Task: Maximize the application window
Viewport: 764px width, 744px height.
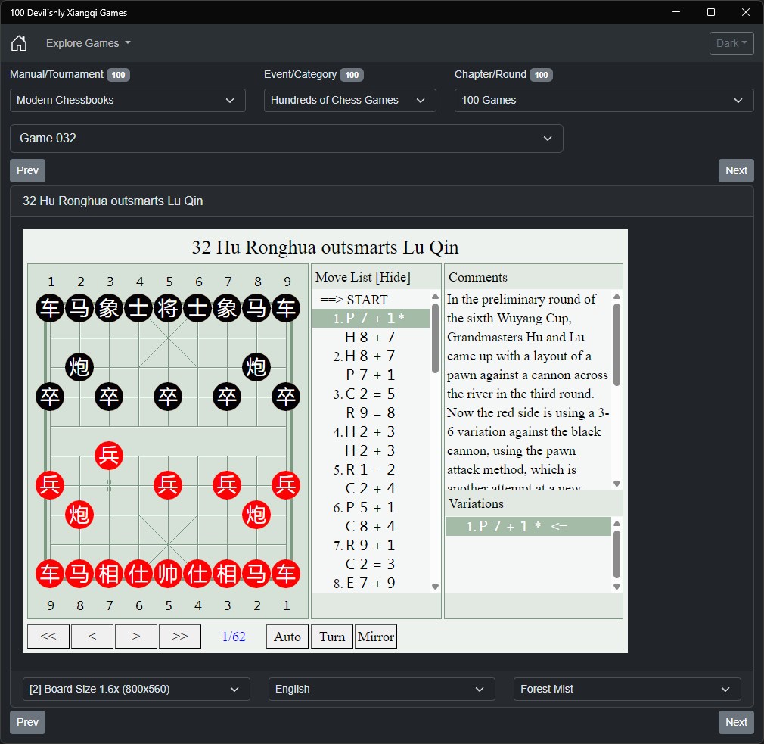Action: pyautogui.click(x=711, y=12)
